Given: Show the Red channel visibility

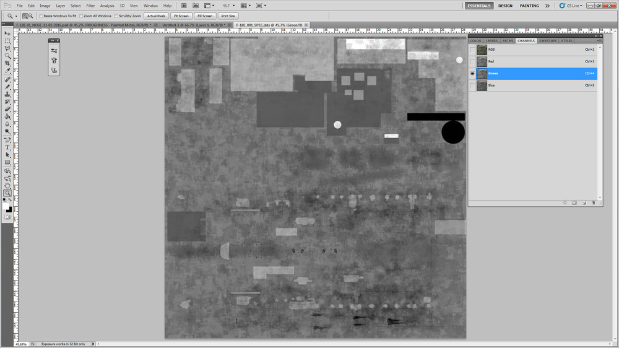Looking at the screenshot, I should coord(472,62).
